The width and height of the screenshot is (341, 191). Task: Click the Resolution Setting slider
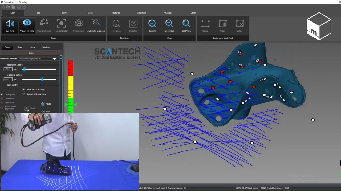tap(39, 69)
